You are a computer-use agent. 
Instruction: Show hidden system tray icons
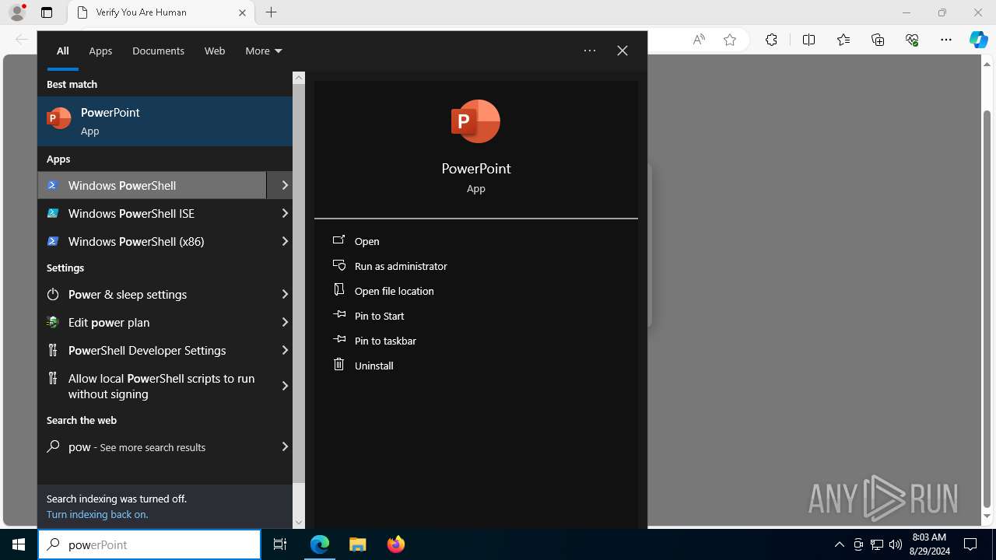pyautogui.click(x=839, y=544)
